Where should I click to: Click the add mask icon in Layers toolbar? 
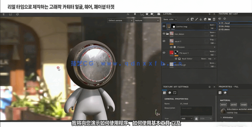point(192,19)
